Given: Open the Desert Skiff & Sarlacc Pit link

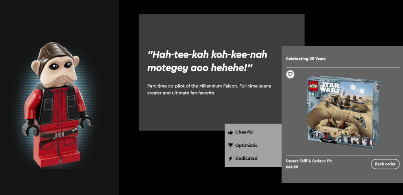Looking at the screenshot, I should point(309,161).
